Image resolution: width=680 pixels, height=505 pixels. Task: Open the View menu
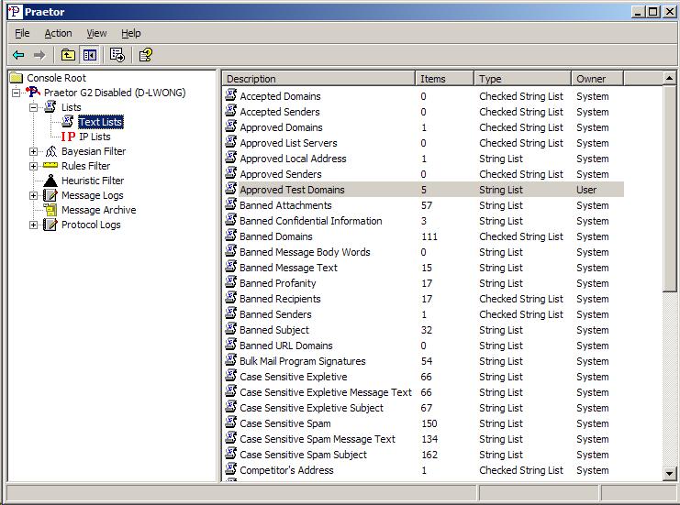point(96,33)
